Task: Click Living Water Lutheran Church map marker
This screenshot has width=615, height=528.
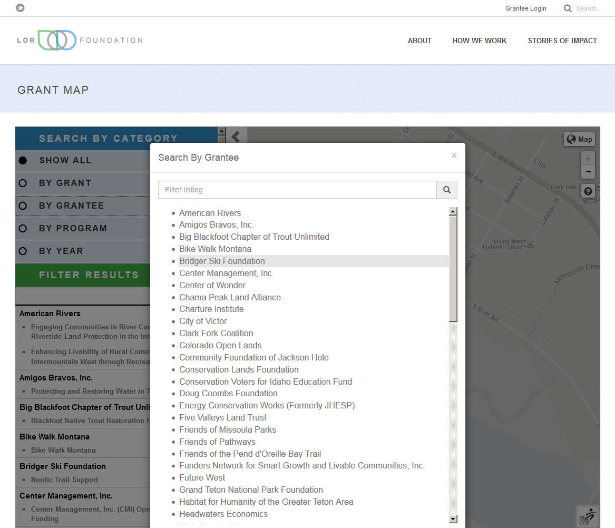Action: click(x=530, y=245)
